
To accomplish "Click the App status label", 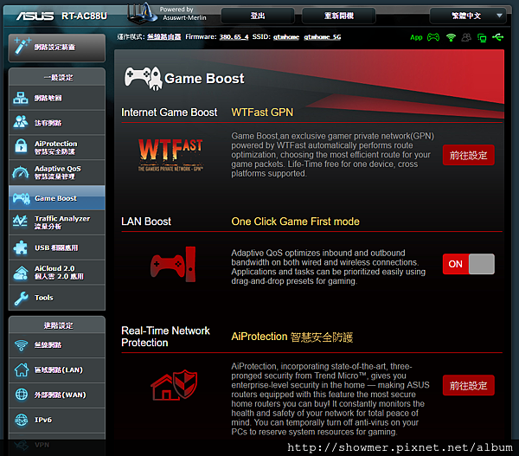I will [x=416, y=37].
